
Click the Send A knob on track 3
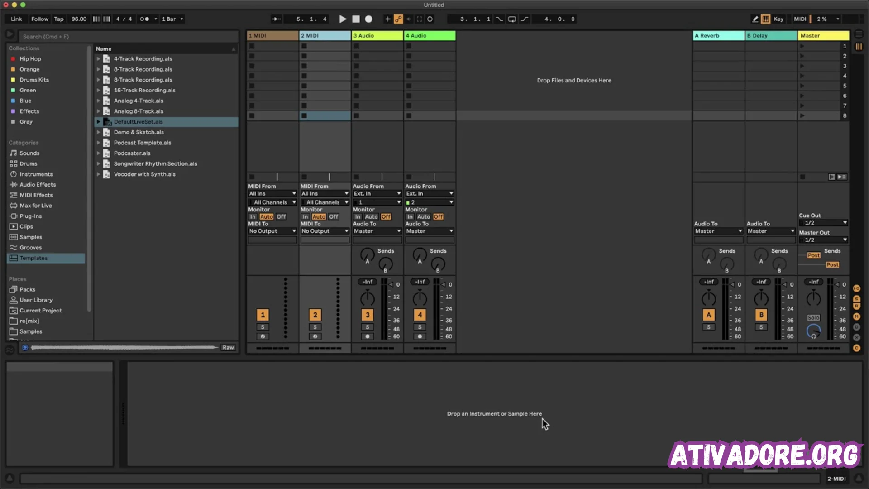(367, 255)
